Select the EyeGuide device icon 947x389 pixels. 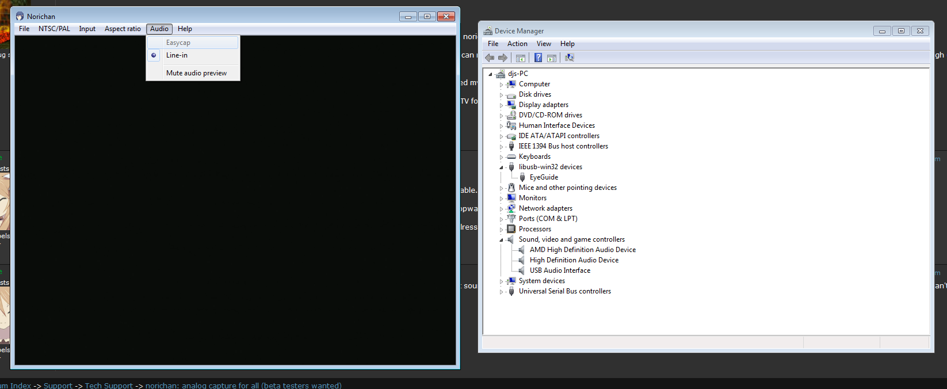pyautogui.click(x=522, y=177)
